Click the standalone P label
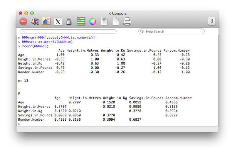Image resolution: width=235 pixels, height=155 pixels. coord(19,93)
